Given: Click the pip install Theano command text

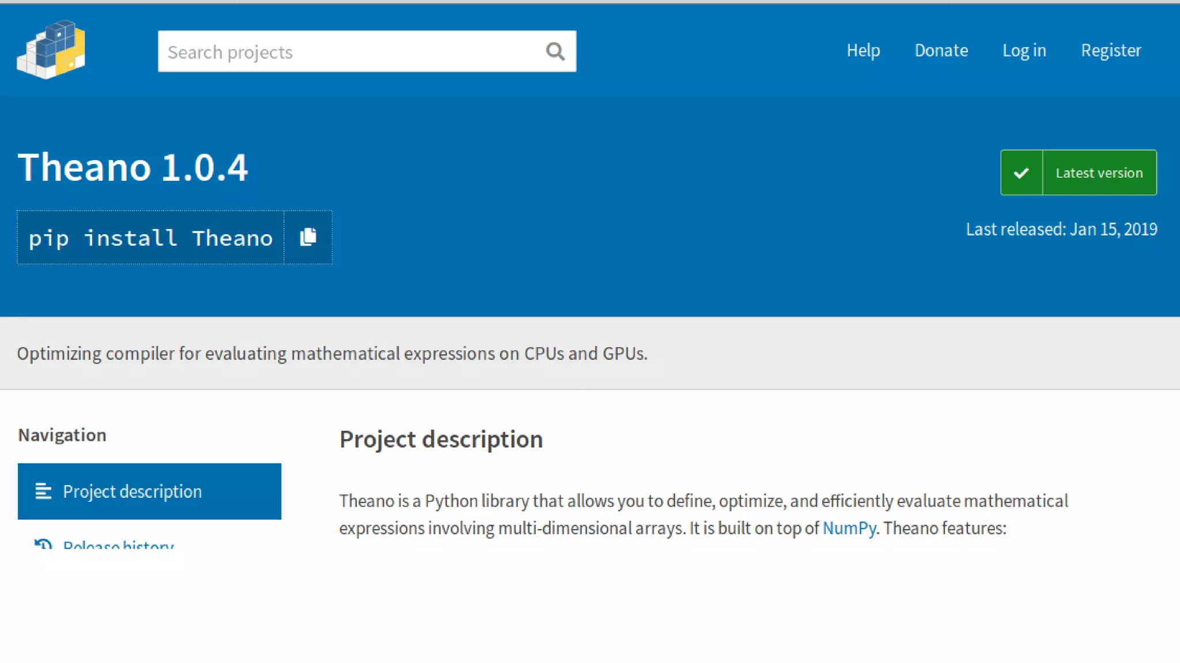Looking at the screenshot, I should click(x=150, y=238).
